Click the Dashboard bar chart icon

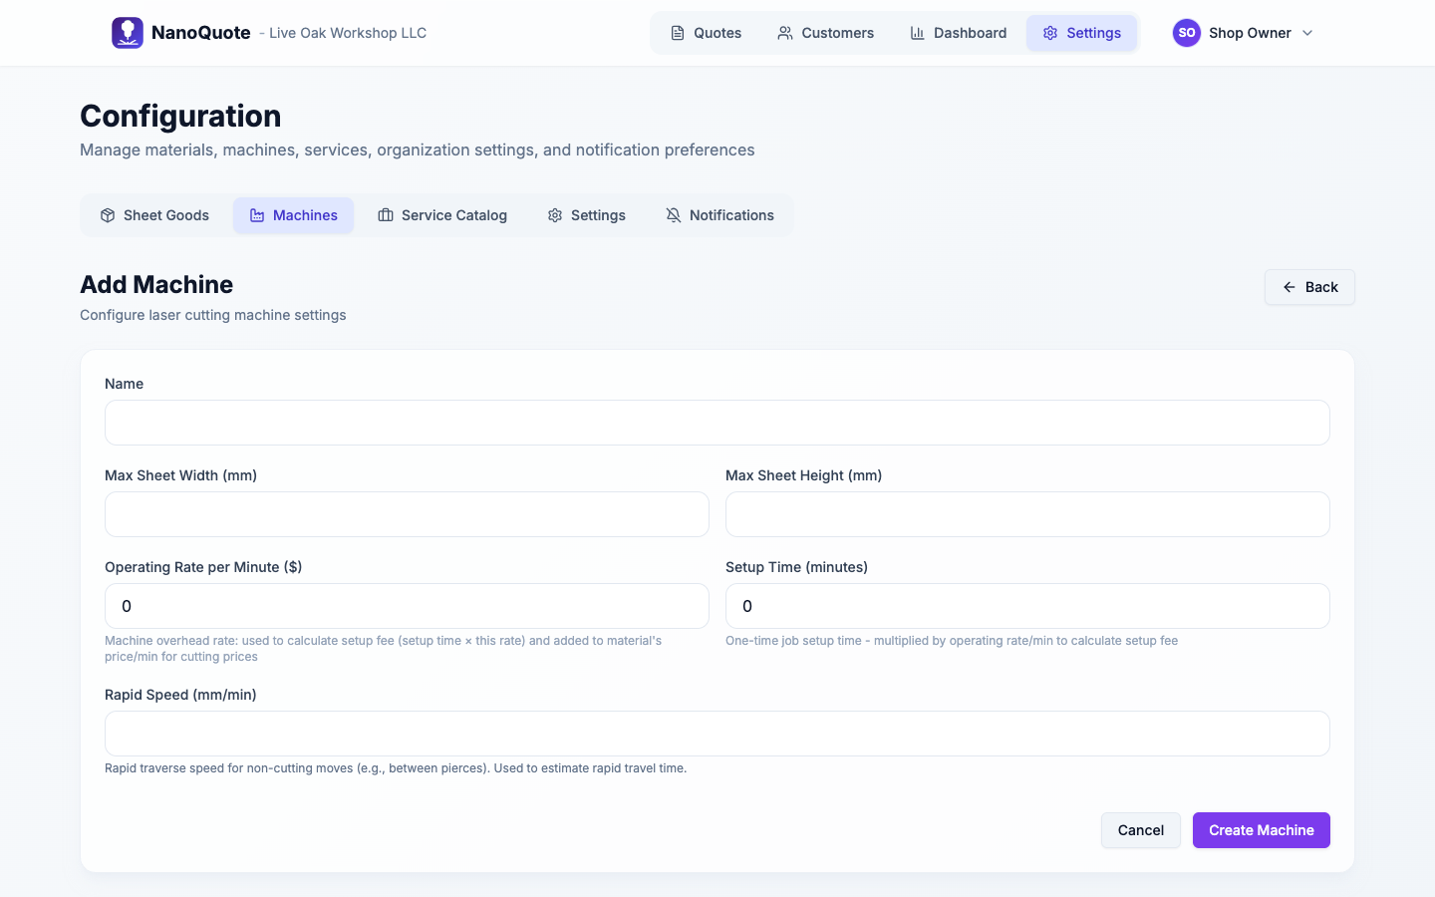click(917, 33)
